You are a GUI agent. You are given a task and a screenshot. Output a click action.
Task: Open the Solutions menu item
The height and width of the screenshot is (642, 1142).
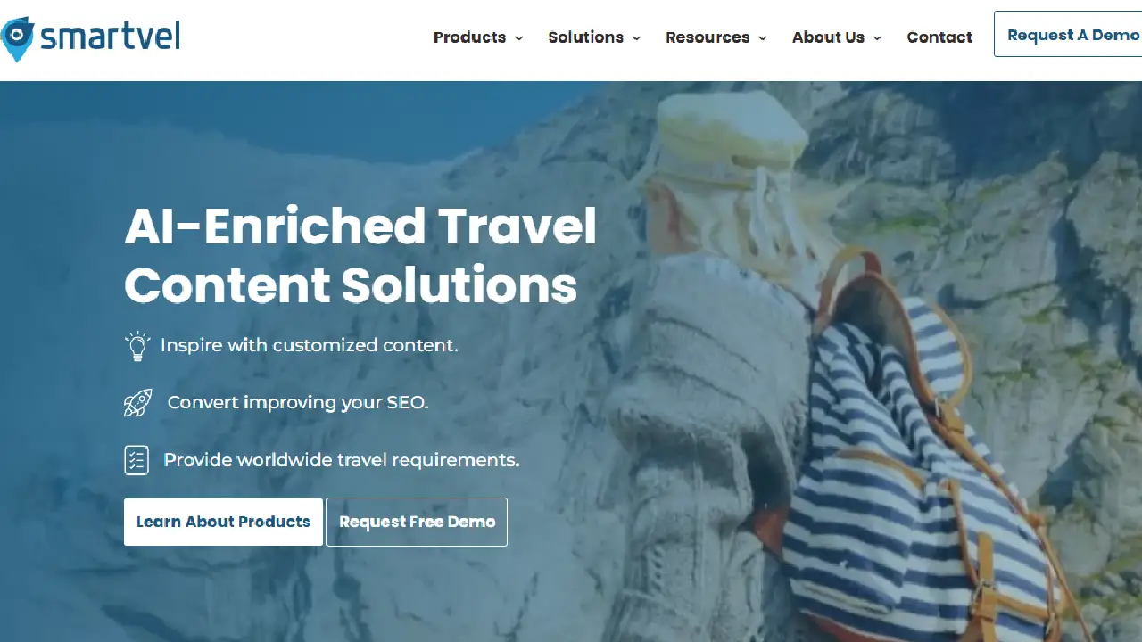click(x=585, y=37)
